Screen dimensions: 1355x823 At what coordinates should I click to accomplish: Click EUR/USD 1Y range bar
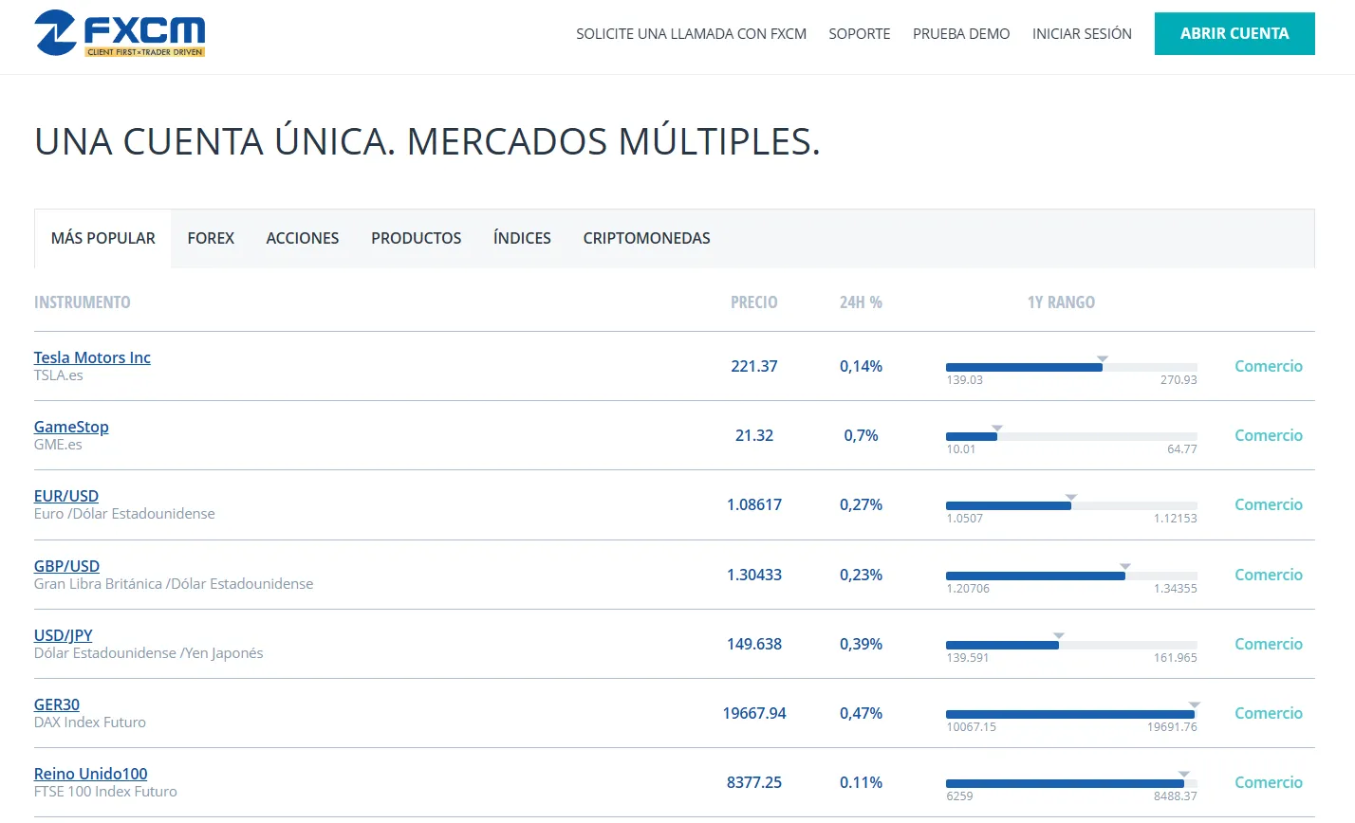pyautogui.click(x=1071, y=505)
